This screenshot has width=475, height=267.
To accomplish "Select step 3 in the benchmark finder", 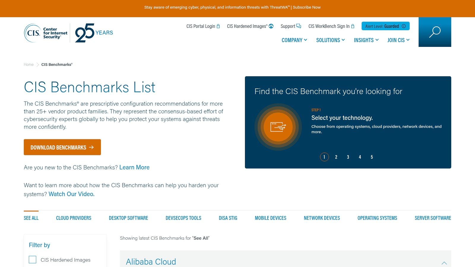I will pyautogui.click(x=348, y=157).
